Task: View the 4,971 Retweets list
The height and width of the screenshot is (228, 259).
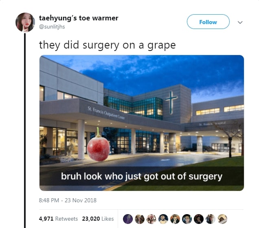Action: (58, 219)
